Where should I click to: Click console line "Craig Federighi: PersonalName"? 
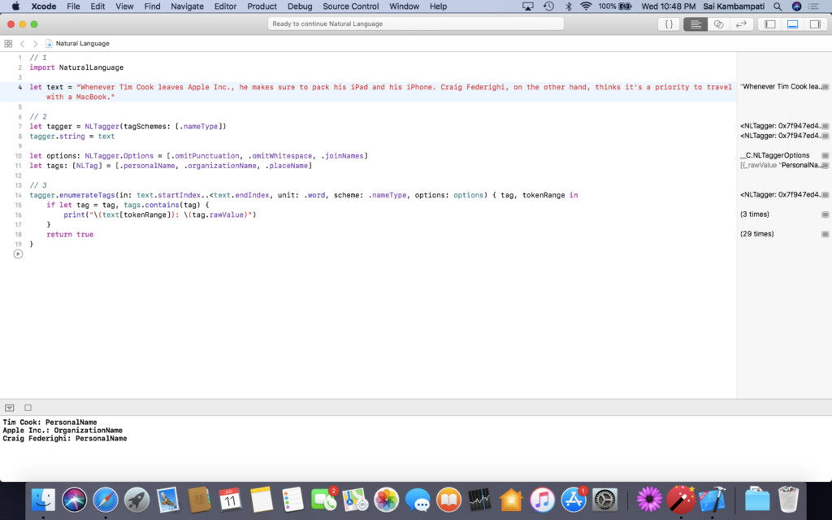(65, 439)
